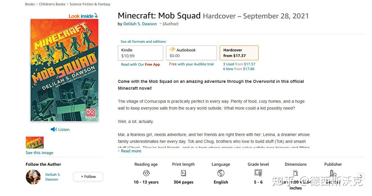Image resolution: width=372 pixels, height=196 pixels.
Task: Select the Hardcover format option
Action: click(x=239, y=53)
